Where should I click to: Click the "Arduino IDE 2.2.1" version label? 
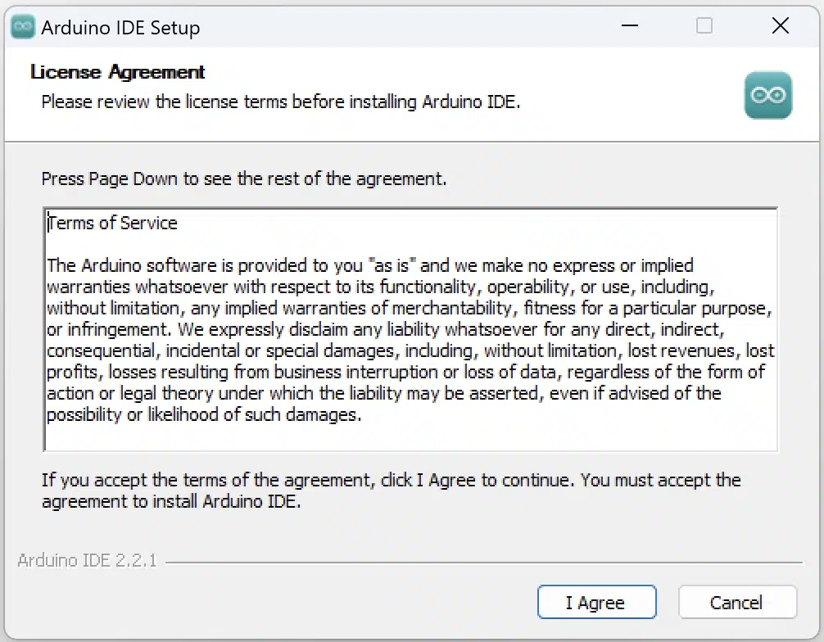[87, 562]
